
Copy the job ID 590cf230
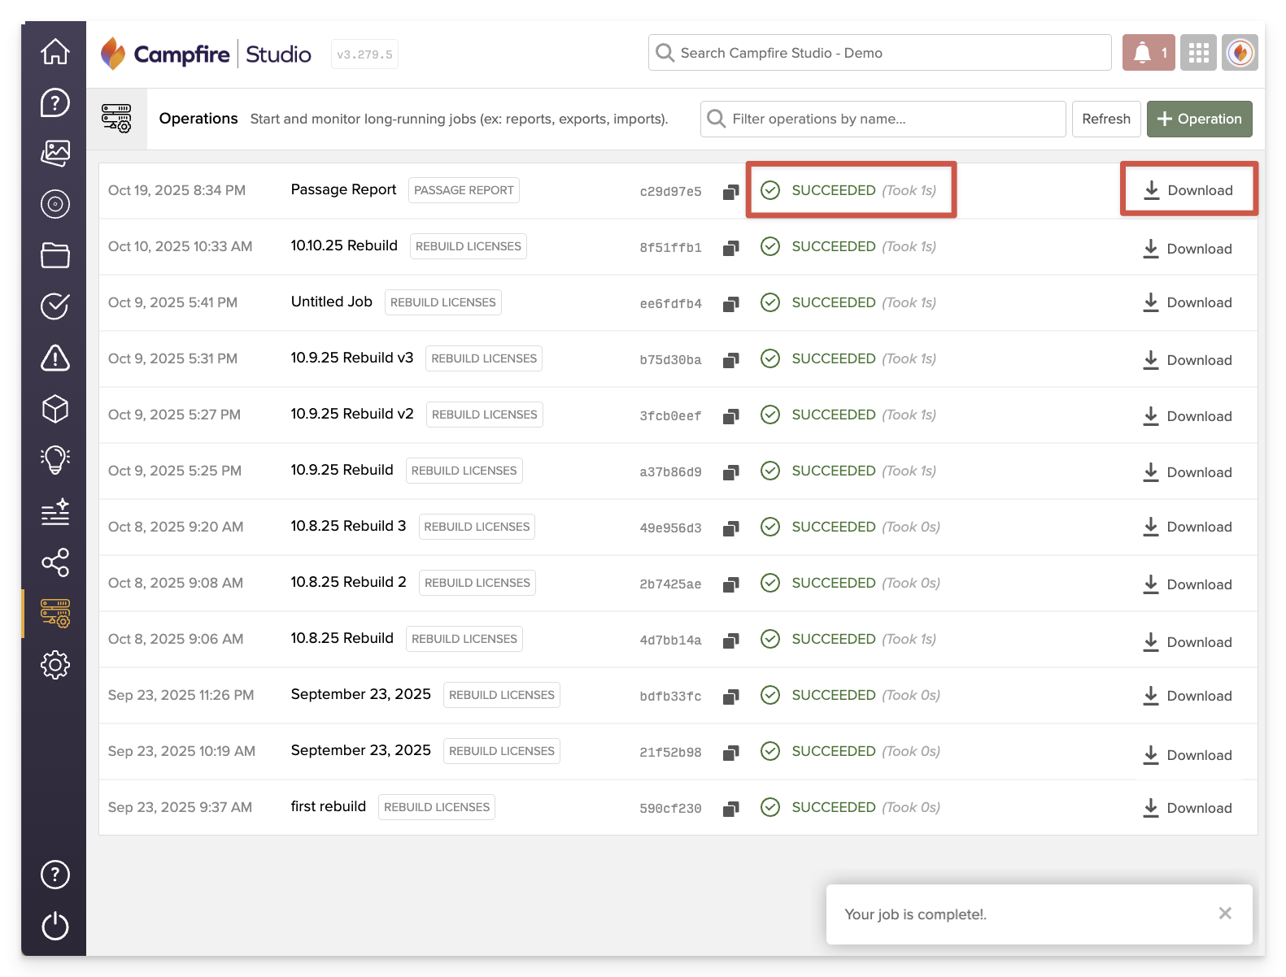(731, 809)
